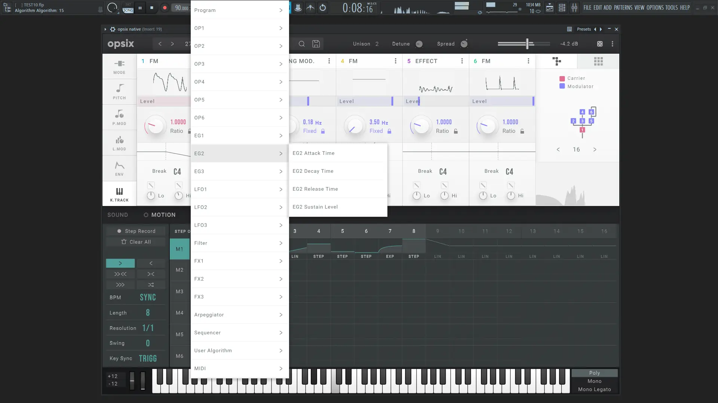Click the randomize dice icon
The width and height of the screenshot is (718, 403).
click(599, 44)
